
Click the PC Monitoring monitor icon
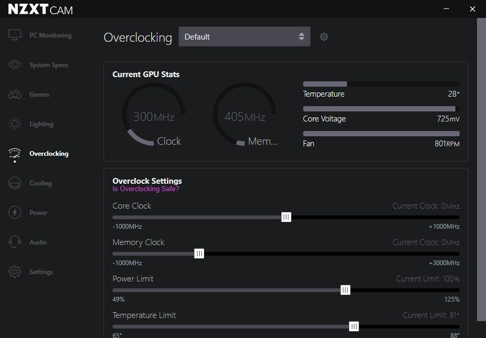click(x=15, y=35)
